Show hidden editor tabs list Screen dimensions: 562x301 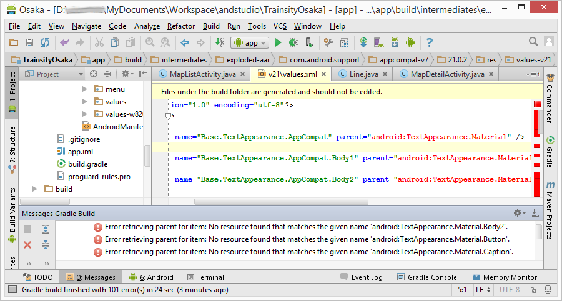click(x=533, y=74)
